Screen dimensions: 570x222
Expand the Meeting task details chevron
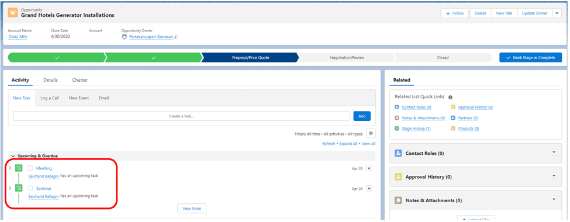(x=10, y=168)
